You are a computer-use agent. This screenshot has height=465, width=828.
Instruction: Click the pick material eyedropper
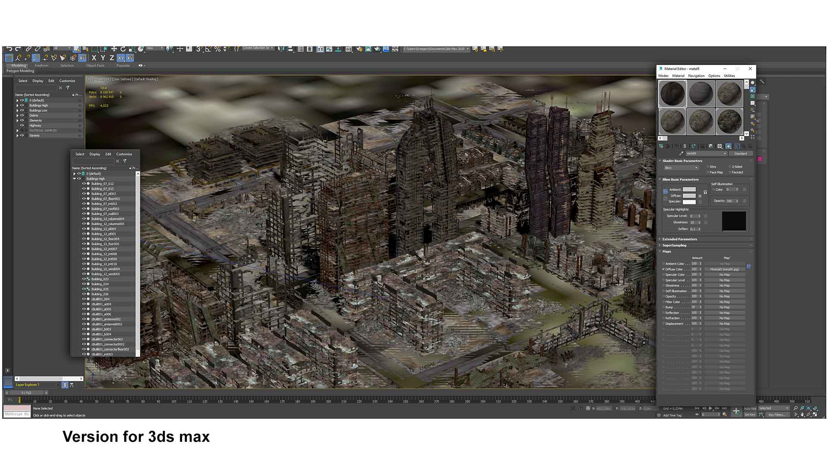[681, 153]
